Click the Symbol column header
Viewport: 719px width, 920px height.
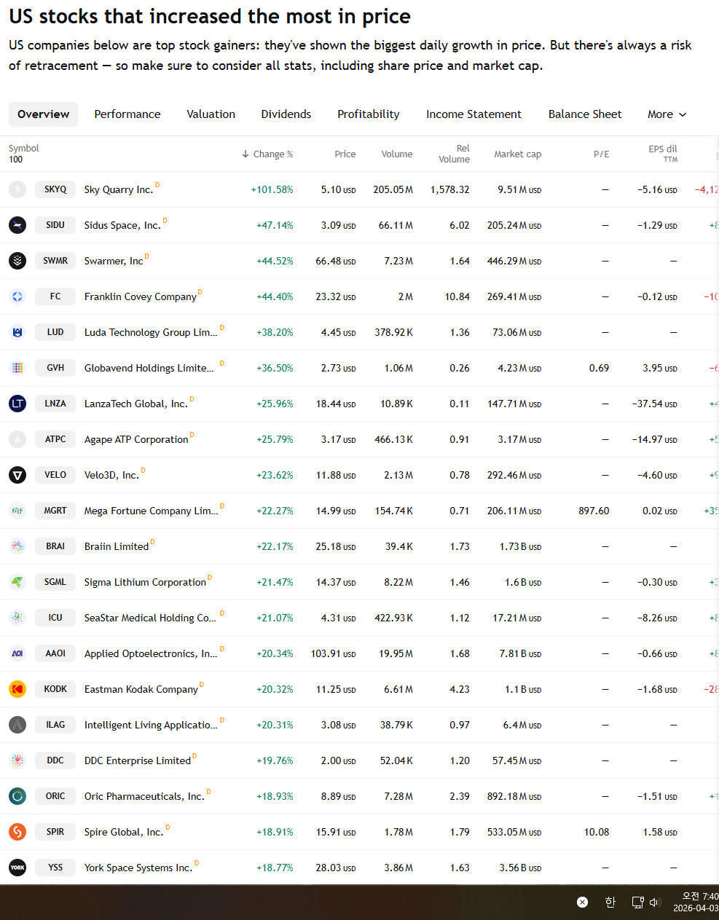coord(24,149)
